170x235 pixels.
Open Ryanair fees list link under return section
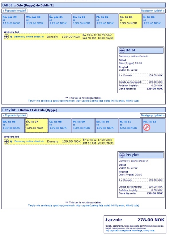click(x=83, y=206)
